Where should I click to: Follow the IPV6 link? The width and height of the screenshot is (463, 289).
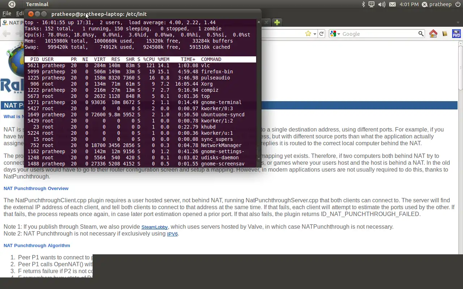pyautogui.click(x=172, y=234)
